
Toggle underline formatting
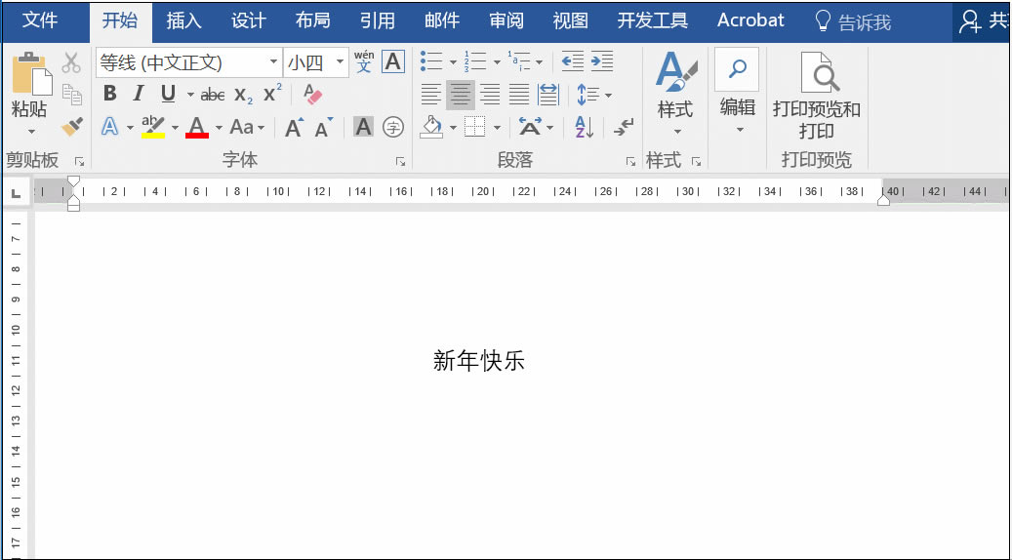pyautogui.click(x=169, y=95)
